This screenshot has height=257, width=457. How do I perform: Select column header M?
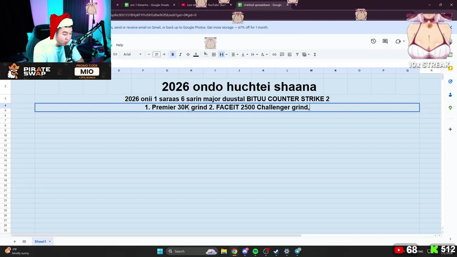click(x=311, y=71)
